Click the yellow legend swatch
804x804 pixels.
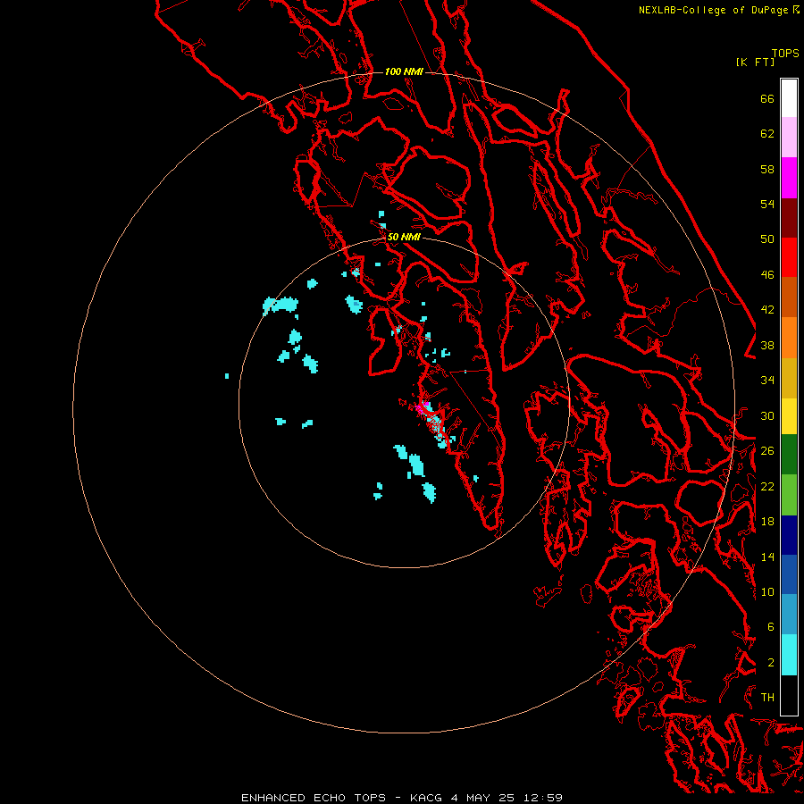pyautogui.click(x=789, y=416)
